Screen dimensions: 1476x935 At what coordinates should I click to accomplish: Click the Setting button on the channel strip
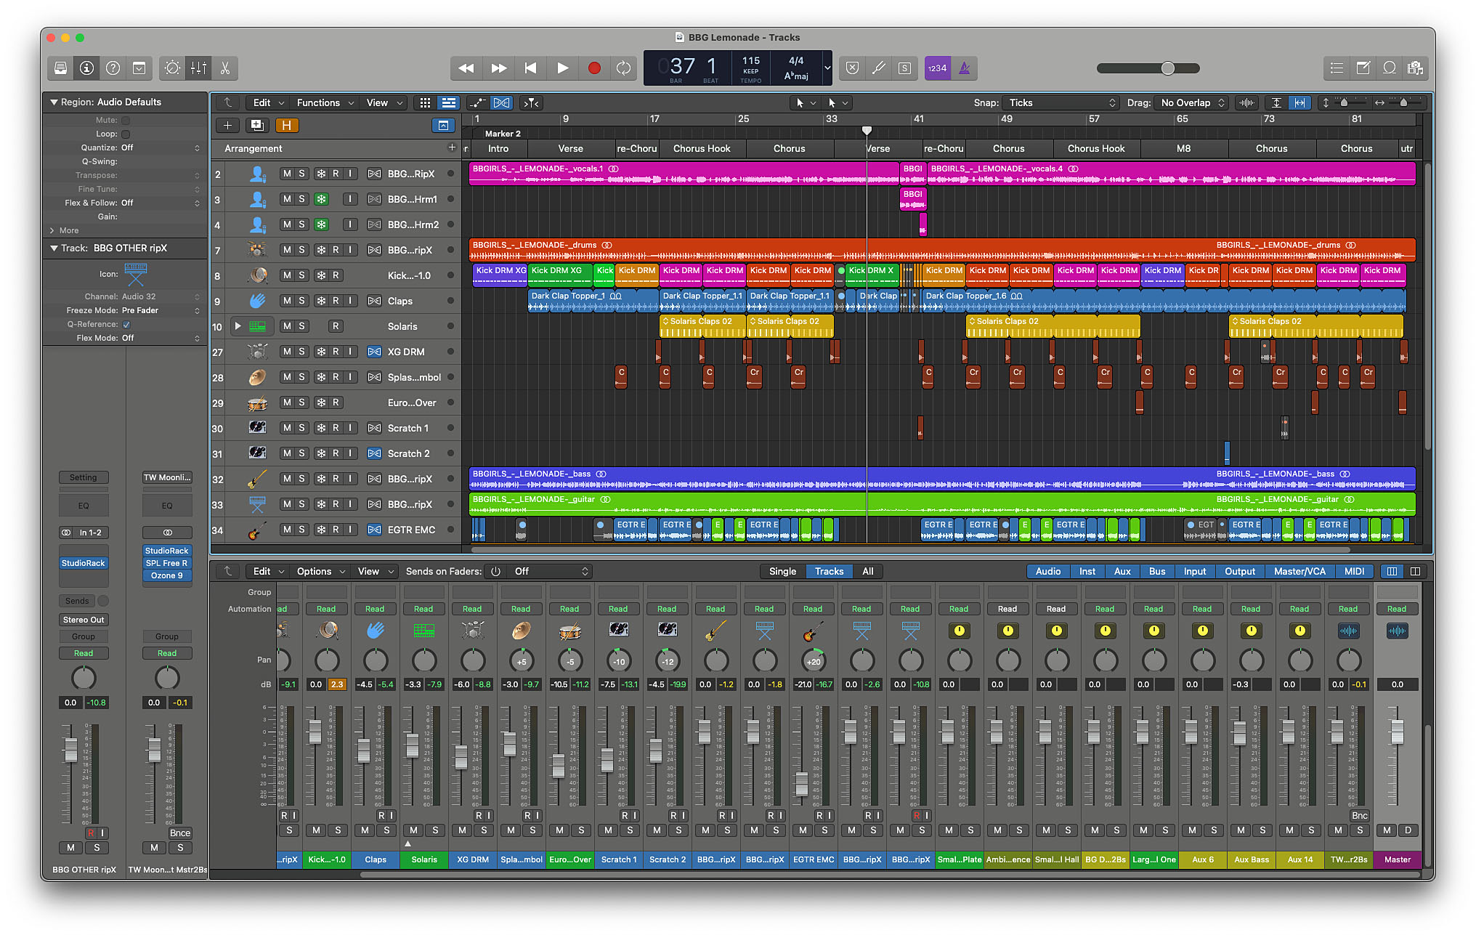tap(84, 477)
